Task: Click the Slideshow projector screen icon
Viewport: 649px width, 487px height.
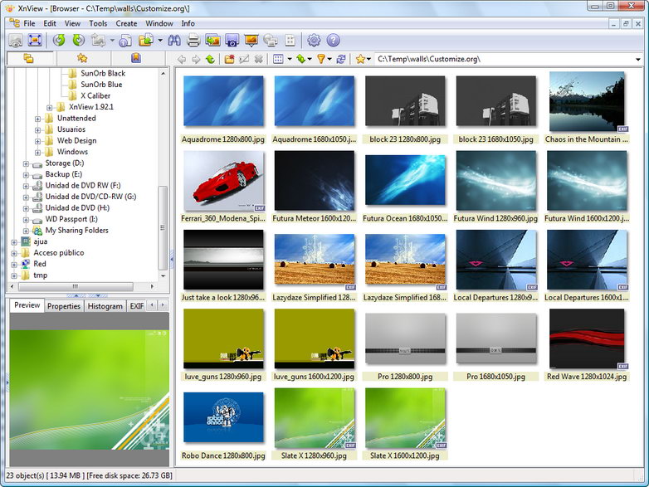Action: pos(251,40)
